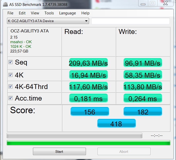Image resolution: width=176 pixels, height=160 pixels.
Task: Toggle the 4K test checkbox
Action: pos(11,75)
